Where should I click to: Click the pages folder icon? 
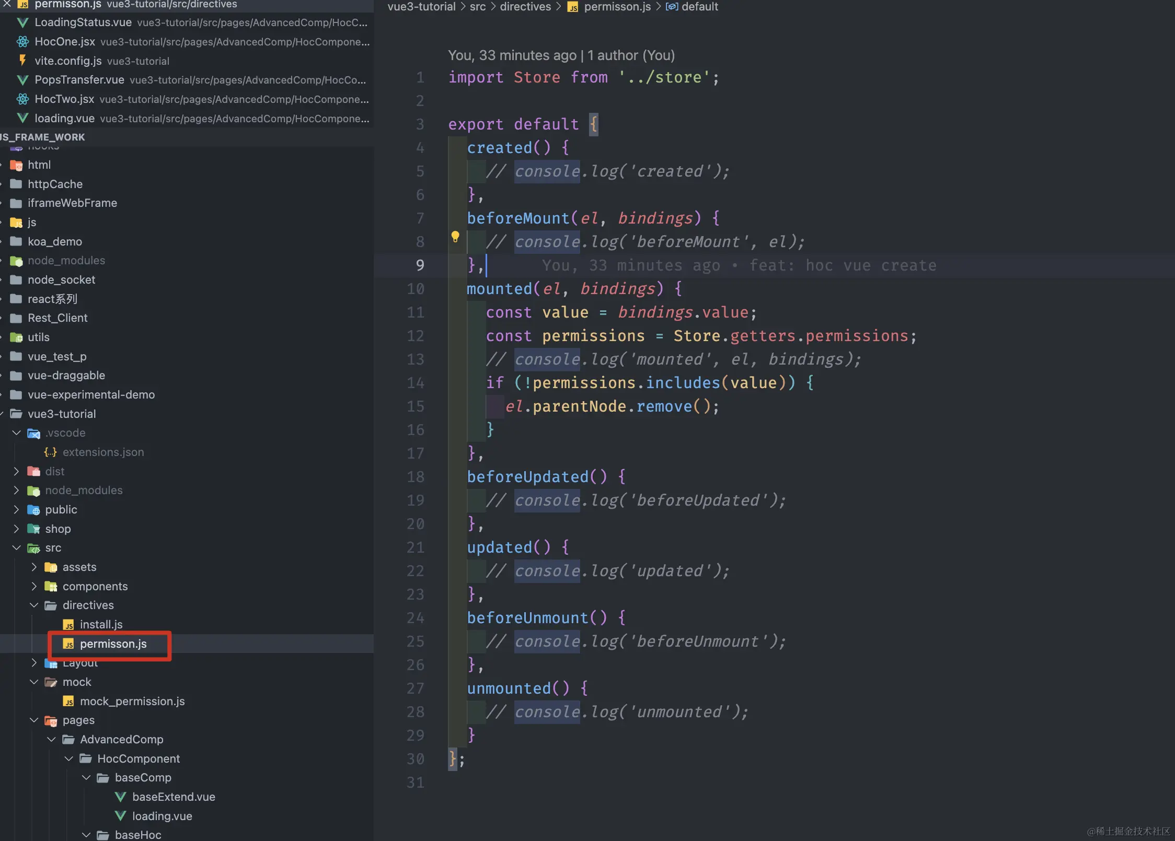pyautogui.click(x=51, y=721)
